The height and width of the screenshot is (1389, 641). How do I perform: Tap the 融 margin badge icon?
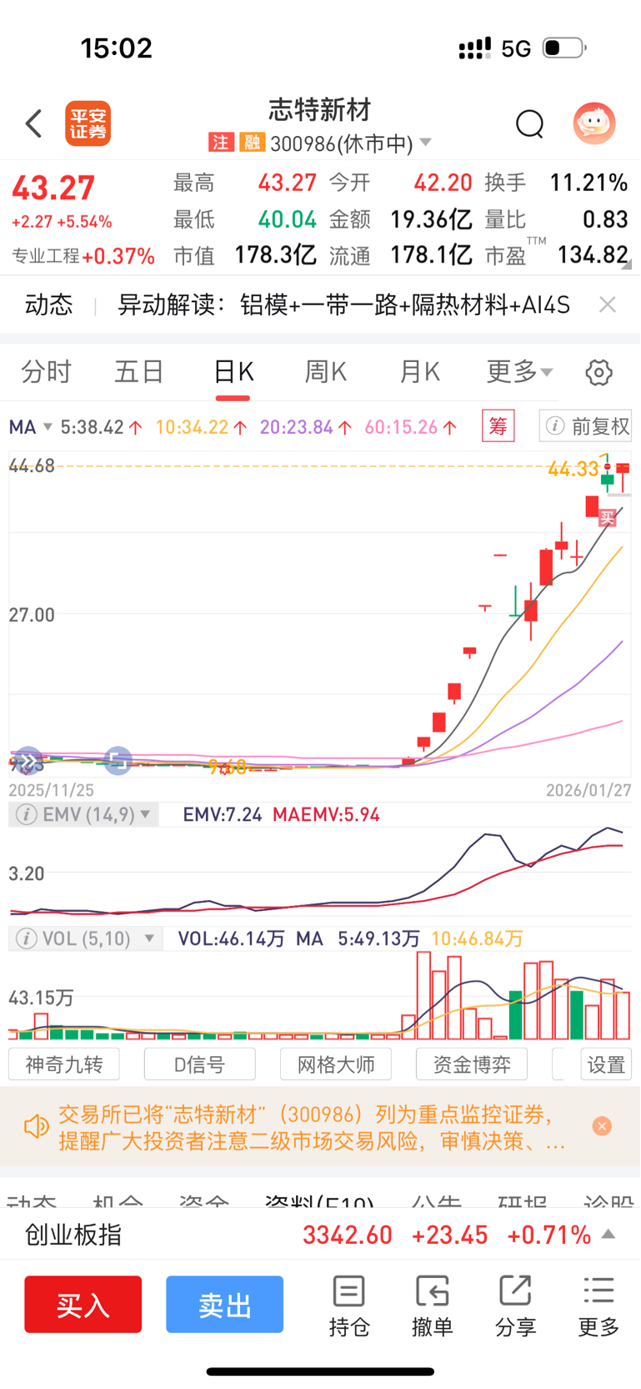click(x=251, y=143)
